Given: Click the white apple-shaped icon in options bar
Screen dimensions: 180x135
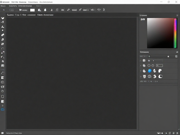Looking at the screenshot, I should [x=45, y=10].
